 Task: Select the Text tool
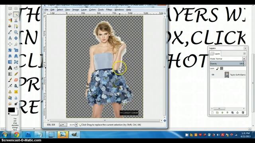tap(10, 68)
